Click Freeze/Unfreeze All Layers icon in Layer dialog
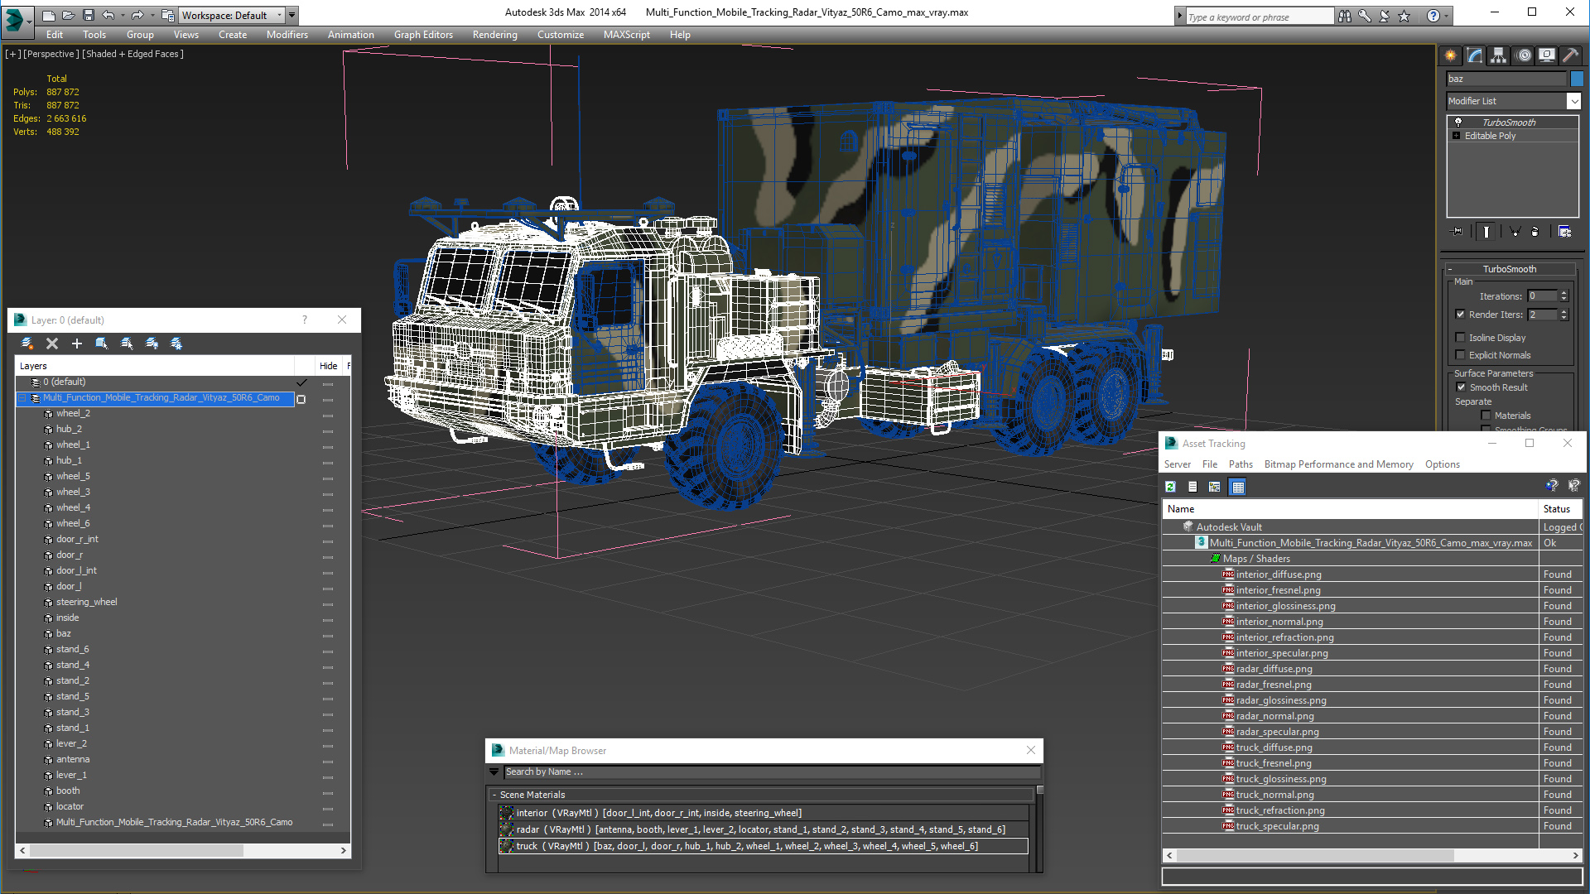Screen dimensions: 1590x894 pos(176,344)
